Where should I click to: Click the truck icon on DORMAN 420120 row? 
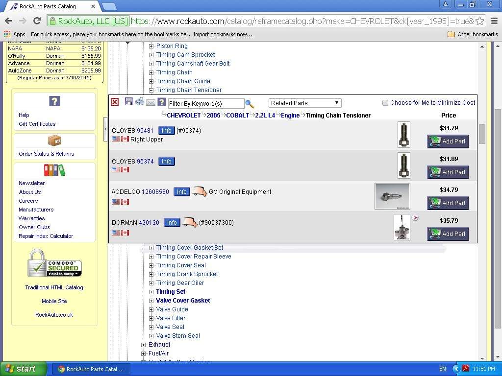(190, 222)
